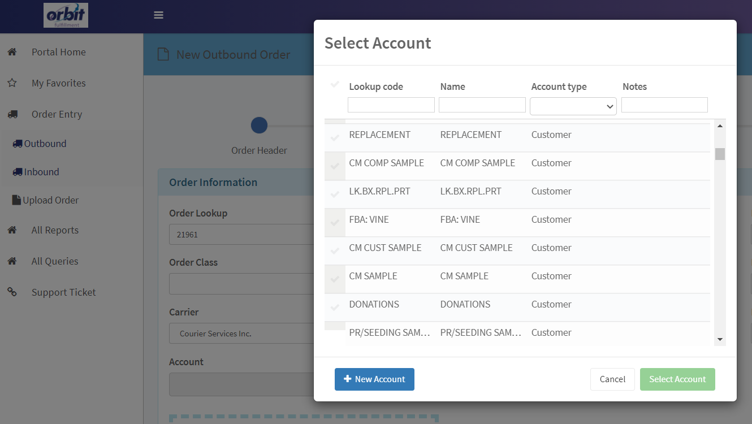Click the Order Entry truck icon

click(12, 114)
